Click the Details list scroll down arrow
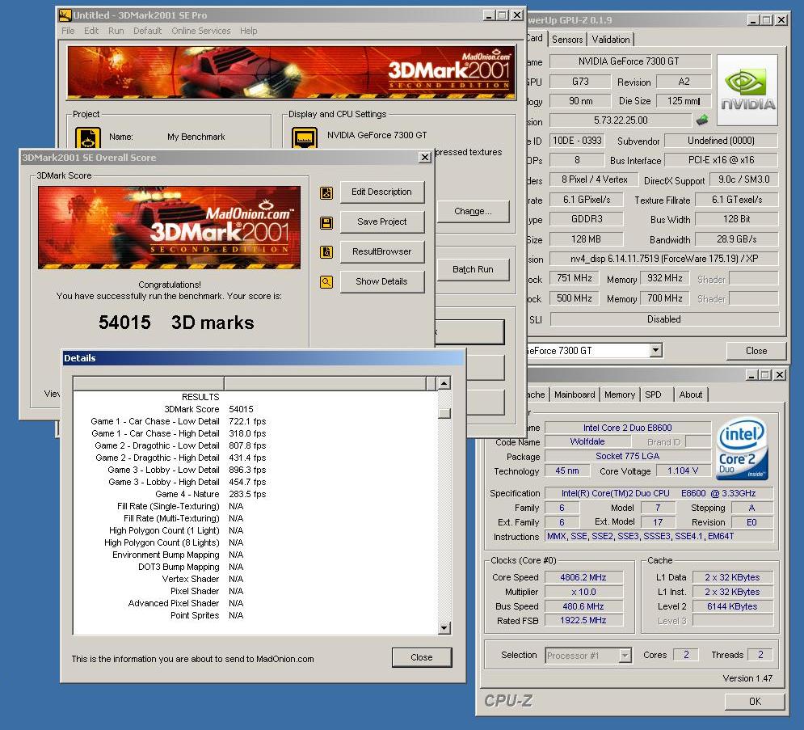This screenshot has width=804, height=730. (x=444, y=628)
